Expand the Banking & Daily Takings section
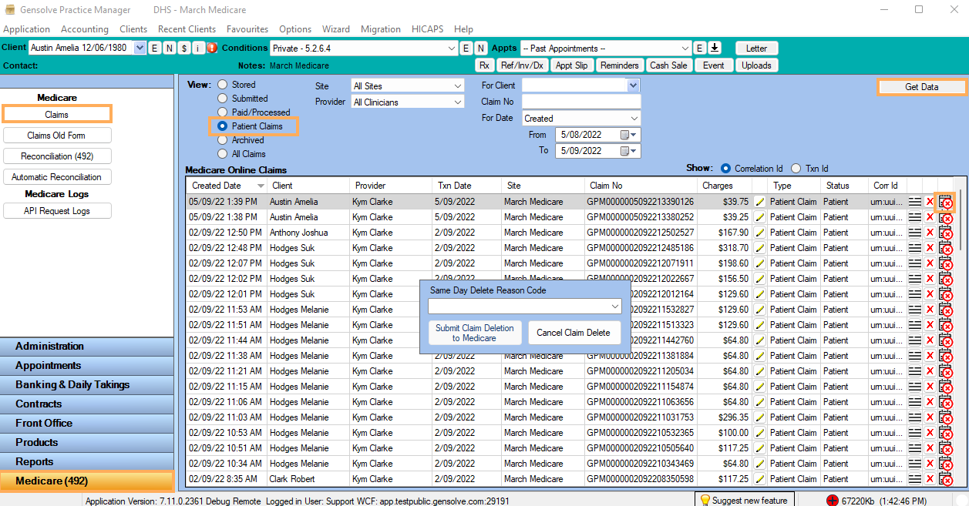Screen dimensions: 969x506 [x=87, y=385]
